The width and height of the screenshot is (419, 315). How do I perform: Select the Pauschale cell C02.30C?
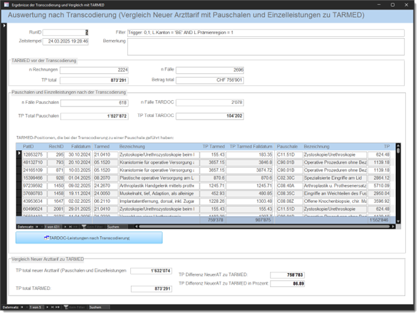point(289,178)
